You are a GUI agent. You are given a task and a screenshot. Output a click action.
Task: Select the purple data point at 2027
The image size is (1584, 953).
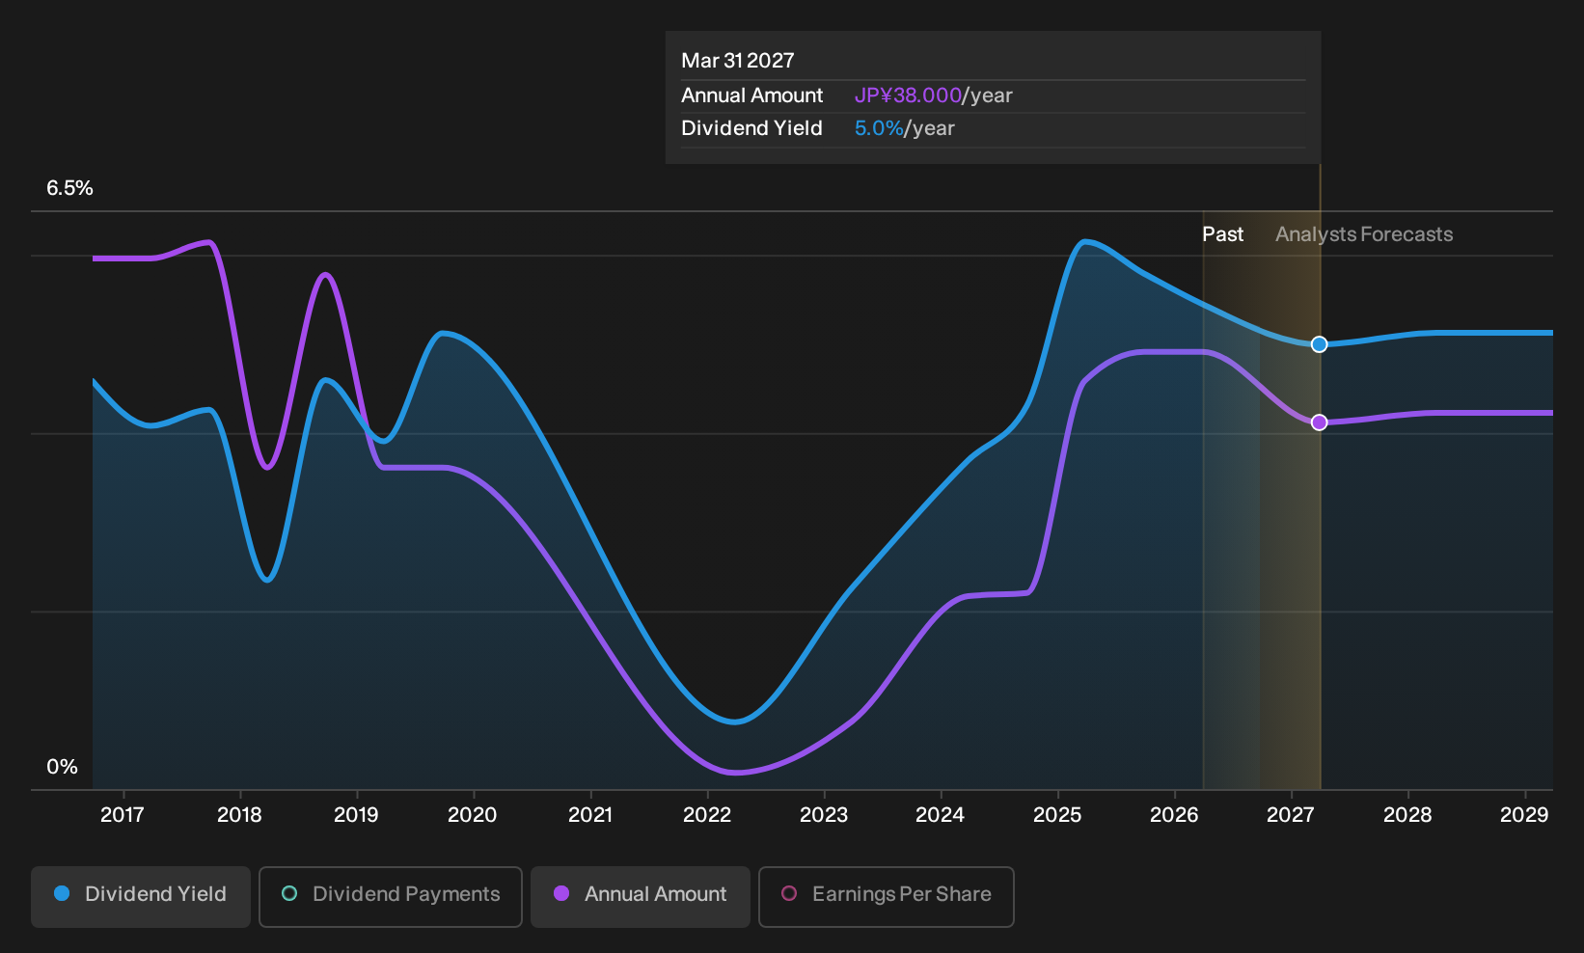tap(1319, 422)
